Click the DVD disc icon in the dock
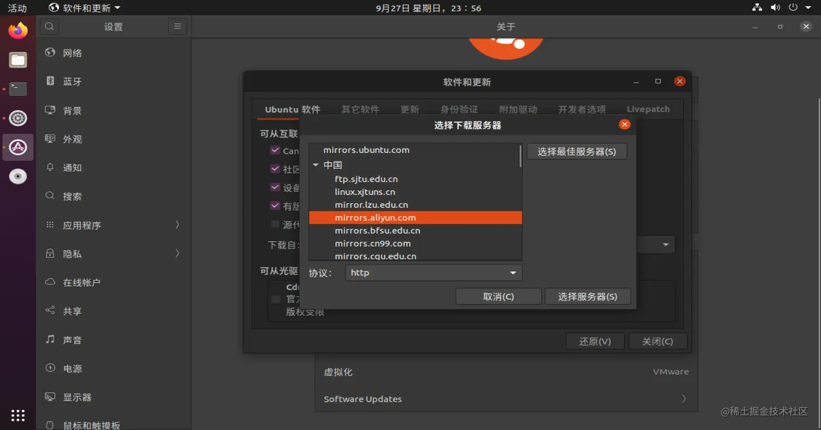 click(x=18, y=176)
